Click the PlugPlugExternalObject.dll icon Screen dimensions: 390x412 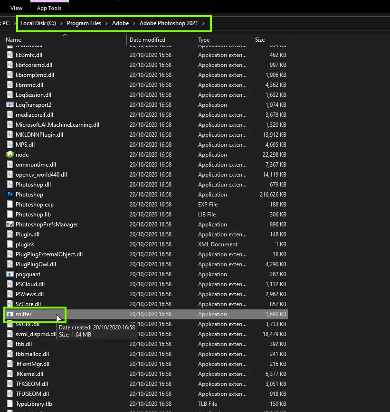coord(10,254)
